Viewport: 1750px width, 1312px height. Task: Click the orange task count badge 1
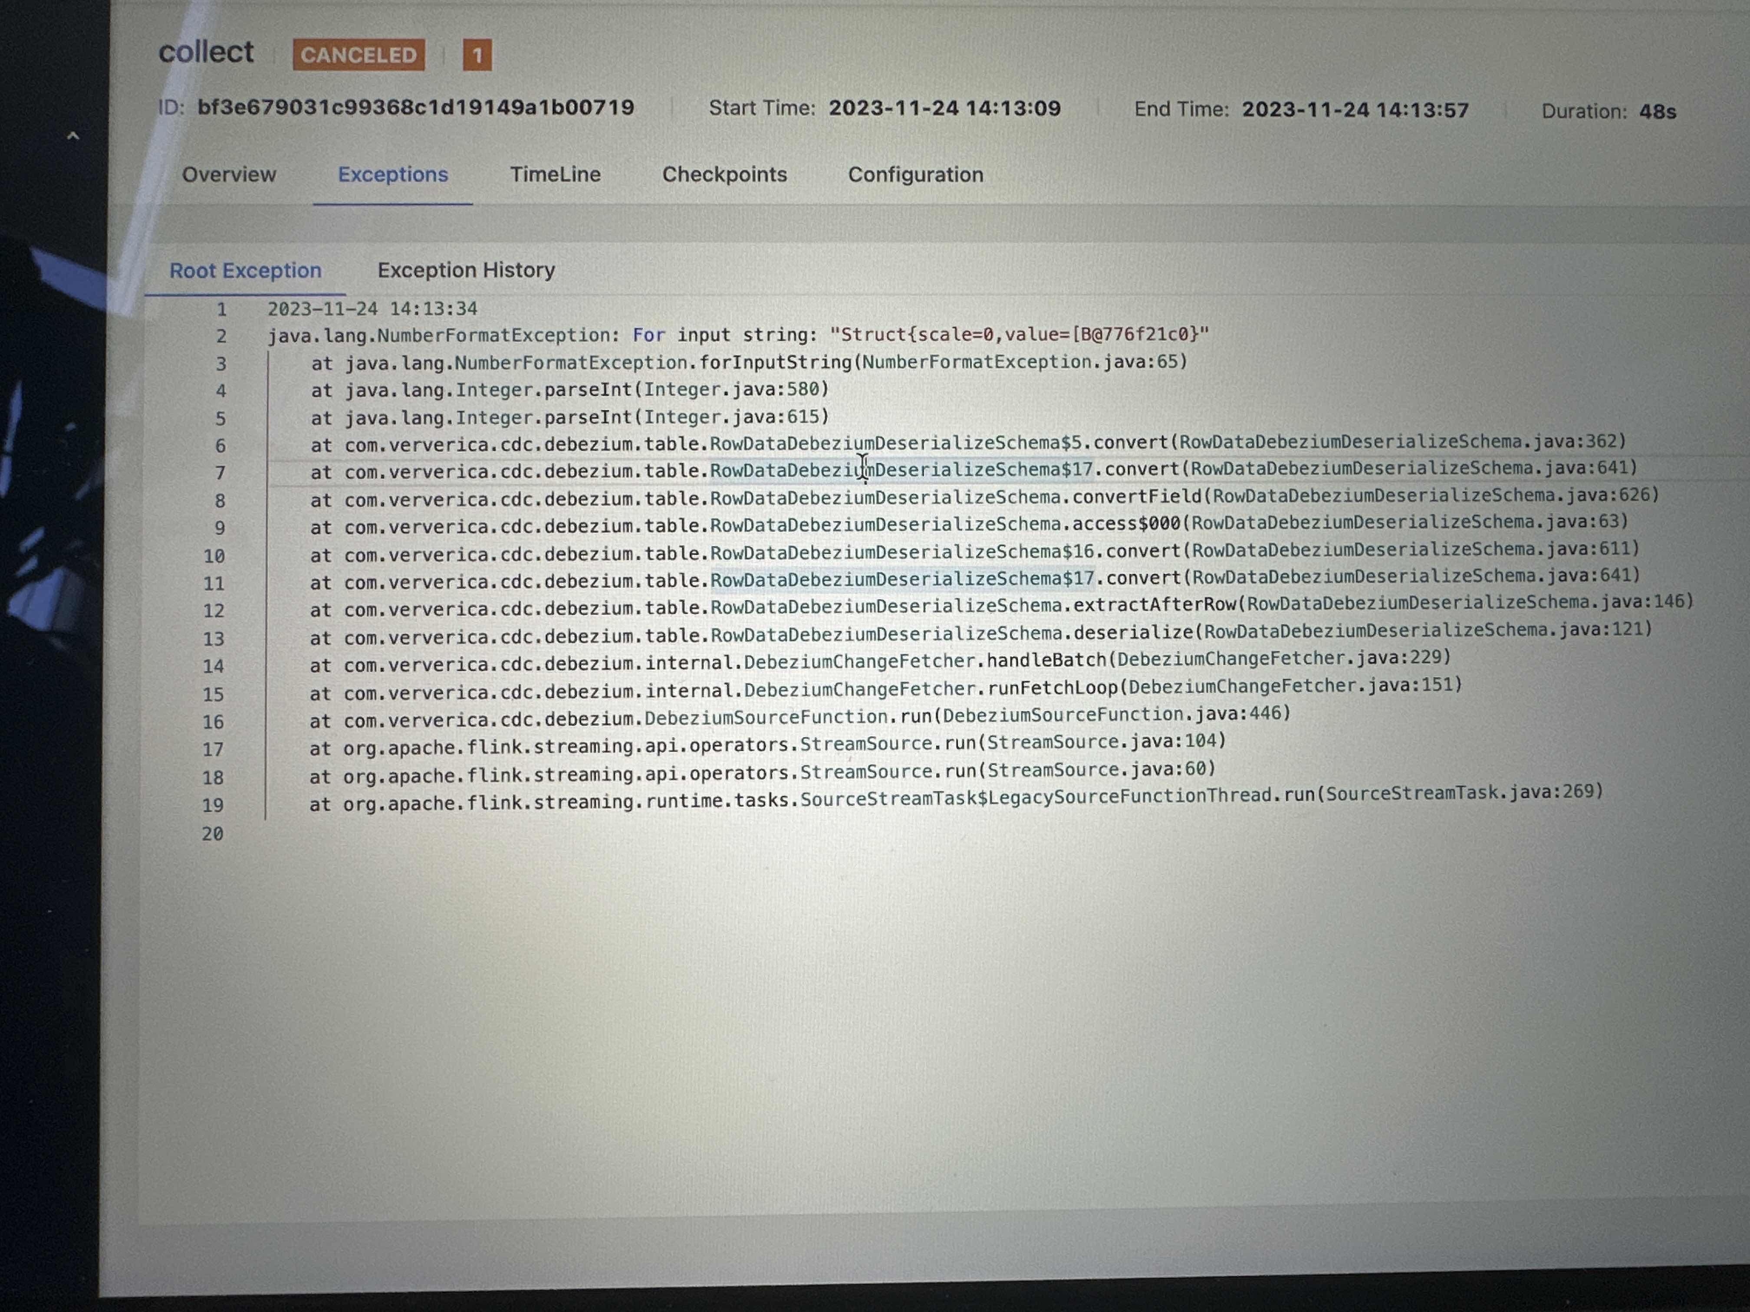[477, 56]
